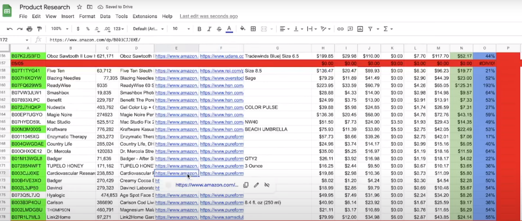
Task: Undo the last action
Action: click(x=10, y=29)
